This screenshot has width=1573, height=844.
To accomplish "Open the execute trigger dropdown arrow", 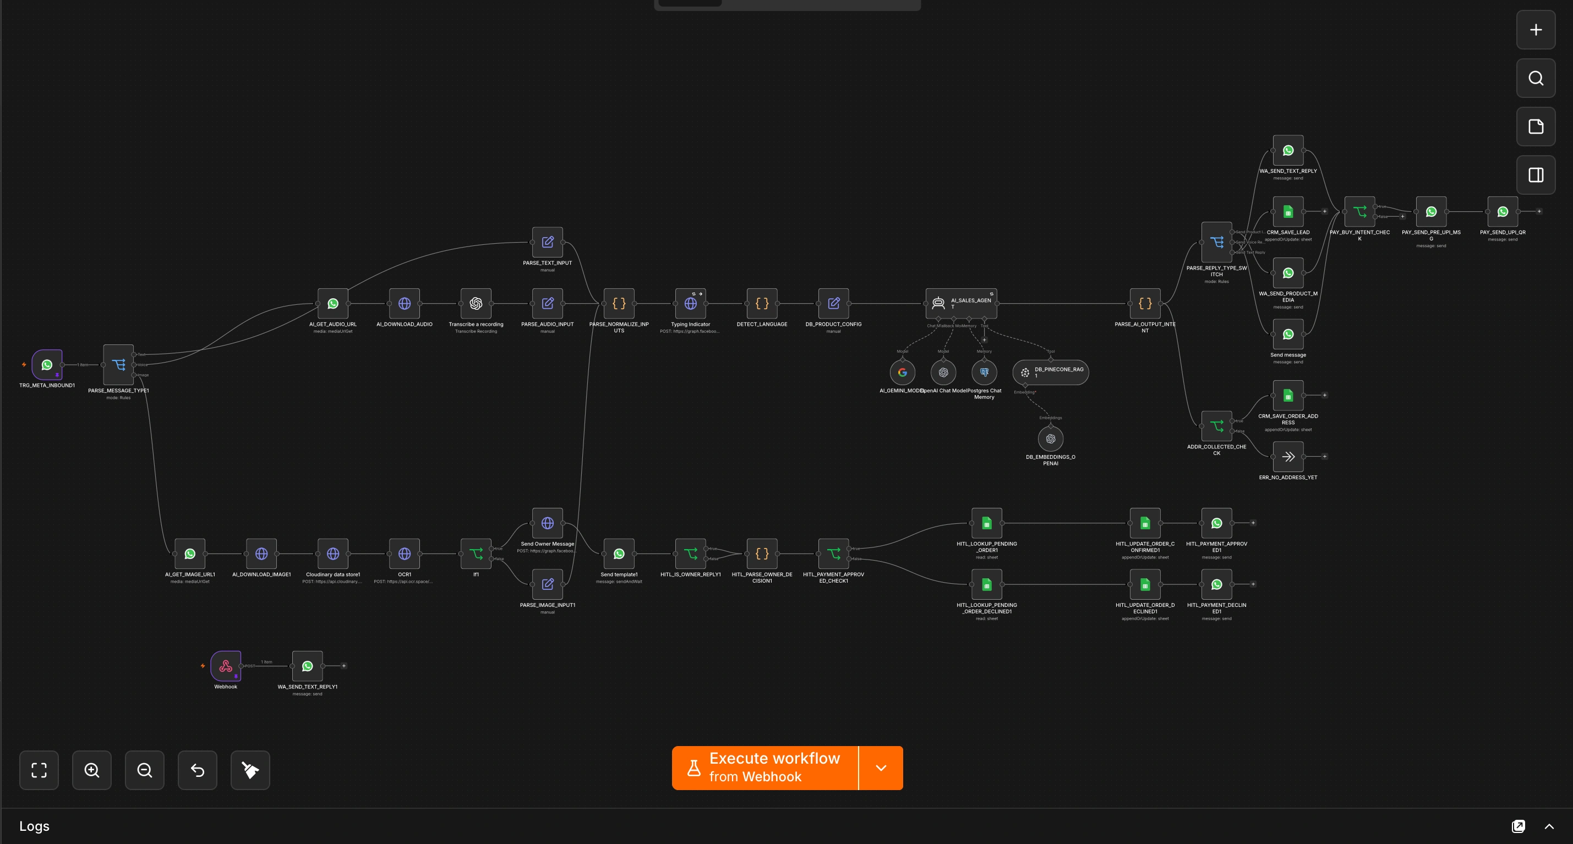I will [881, 768].
